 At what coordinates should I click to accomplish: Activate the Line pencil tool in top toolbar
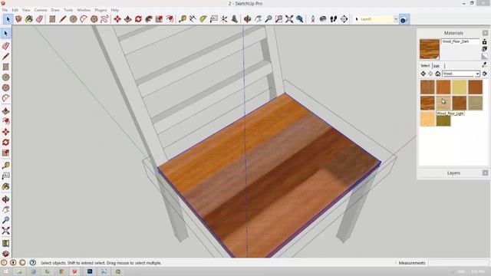[63, 19]
